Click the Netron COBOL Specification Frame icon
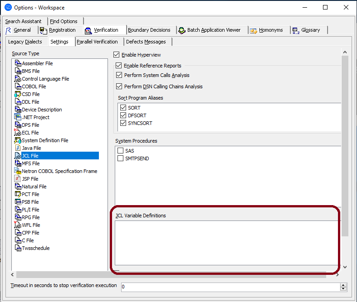This screenshot has height=302, width=357. 18,171
